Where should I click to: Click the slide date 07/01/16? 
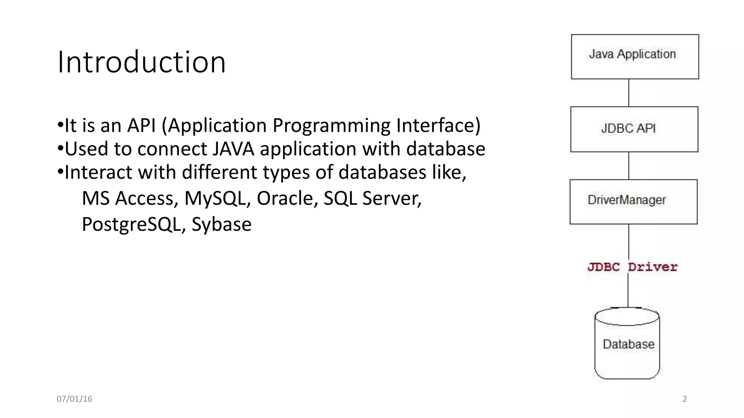[x=74, y=399]
